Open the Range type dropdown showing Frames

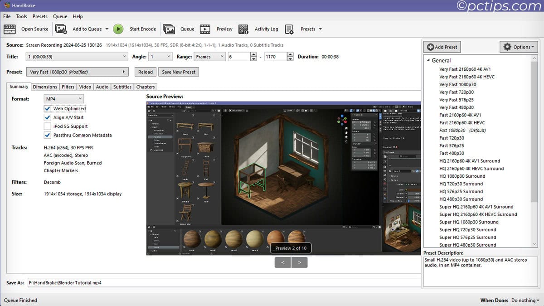click(x=210, y=56)
